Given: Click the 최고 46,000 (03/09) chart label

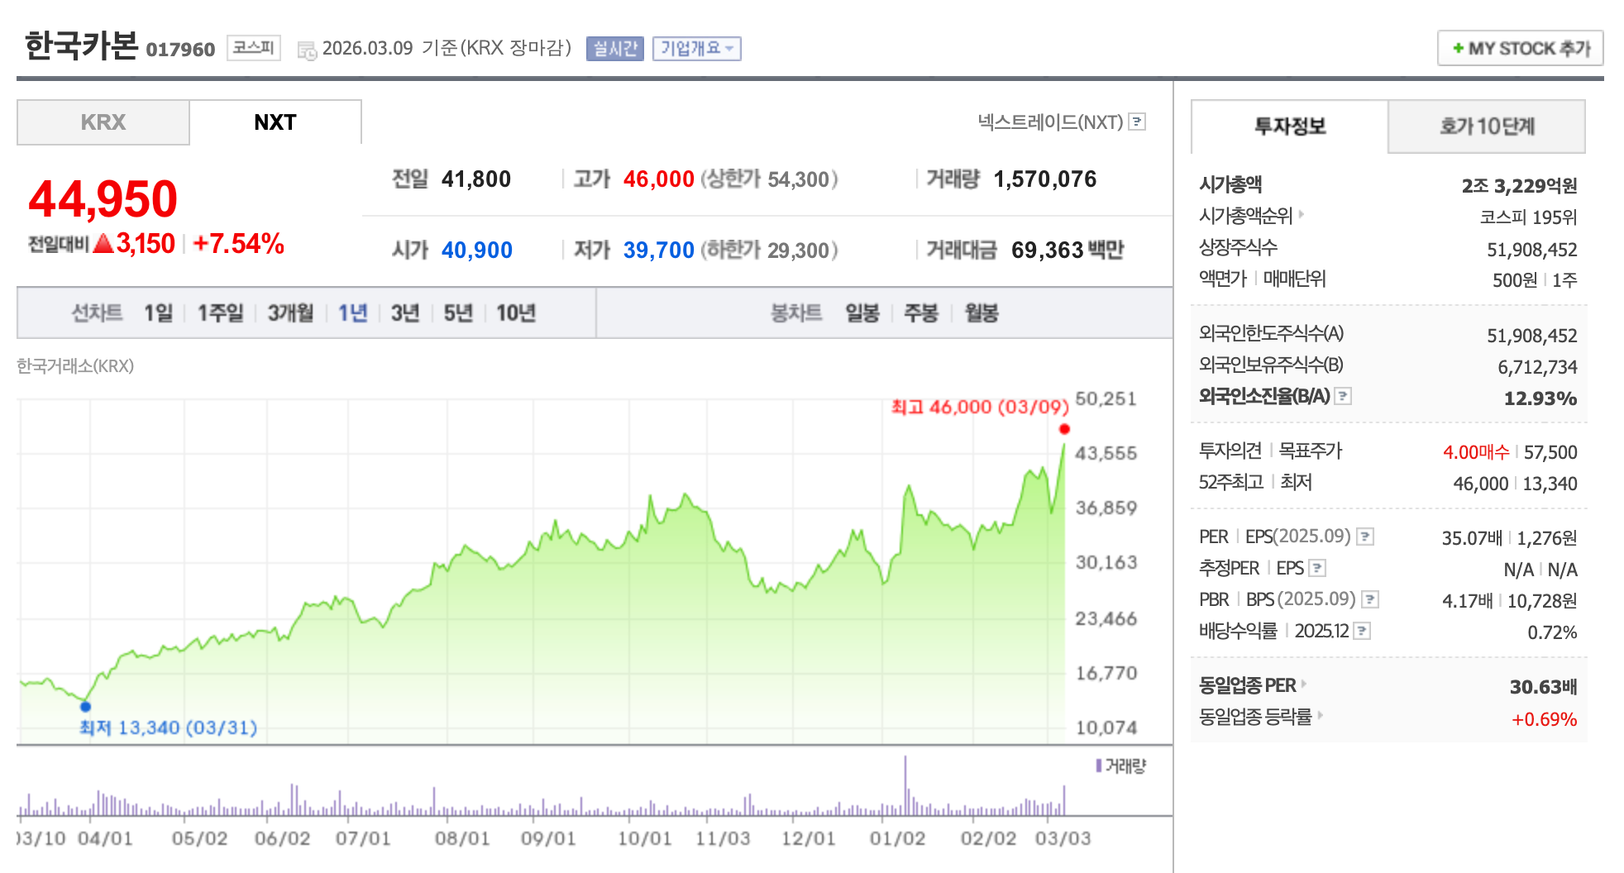Looking at the screenshot, I should [x=980, y=407].
